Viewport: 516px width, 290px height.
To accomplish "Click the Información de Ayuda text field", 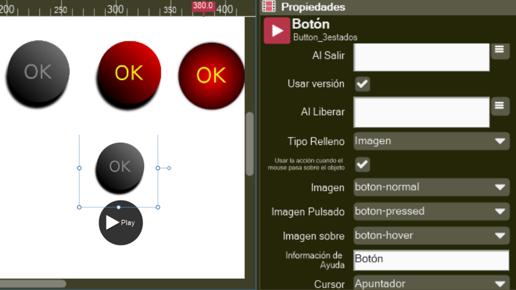I will tap(431, 259).
